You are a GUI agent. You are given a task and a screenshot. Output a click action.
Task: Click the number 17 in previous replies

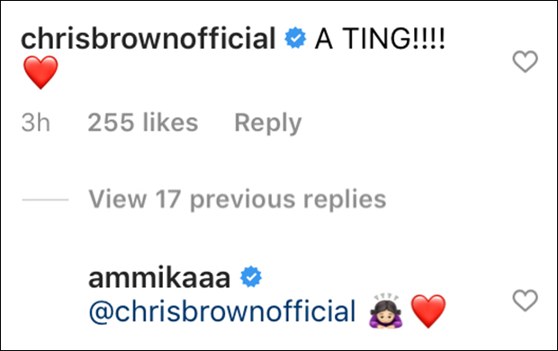[x=168, y=199]
